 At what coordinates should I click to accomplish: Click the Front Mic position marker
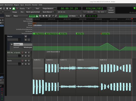click(63, 34)
